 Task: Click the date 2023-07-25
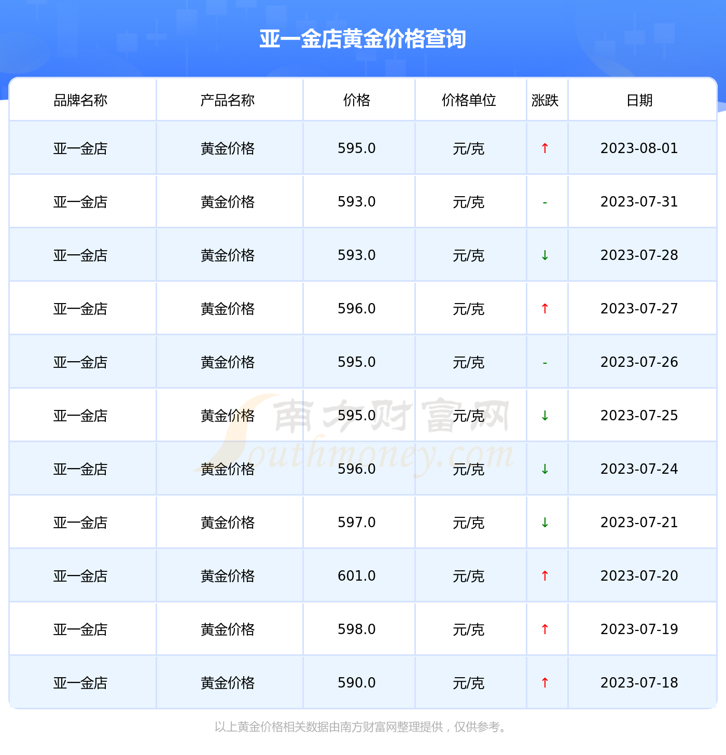click(639, 416)
